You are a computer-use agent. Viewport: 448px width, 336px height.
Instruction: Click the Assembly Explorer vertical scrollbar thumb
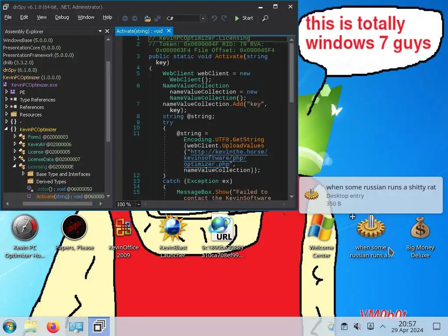point(108,101)
